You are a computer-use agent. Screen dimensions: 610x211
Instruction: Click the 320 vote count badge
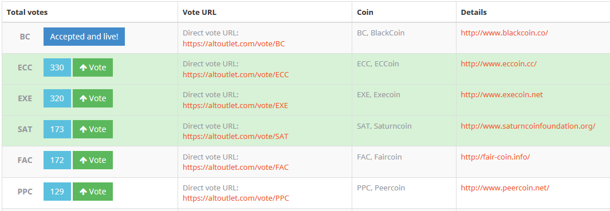pyautogui.click(x=57, y=98)
